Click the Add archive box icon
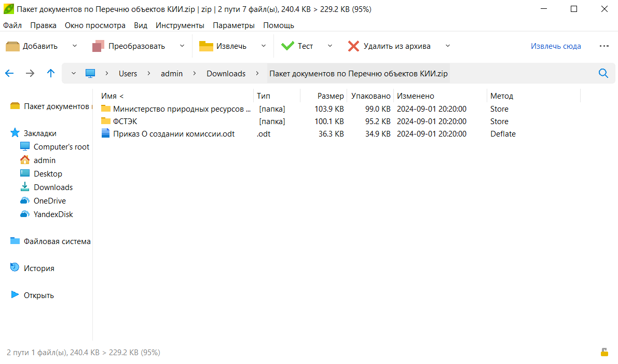 tap(12, 46)
